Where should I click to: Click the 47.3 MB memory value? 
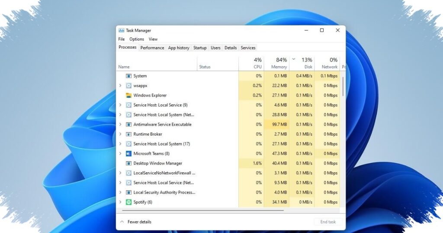point(279,154)
